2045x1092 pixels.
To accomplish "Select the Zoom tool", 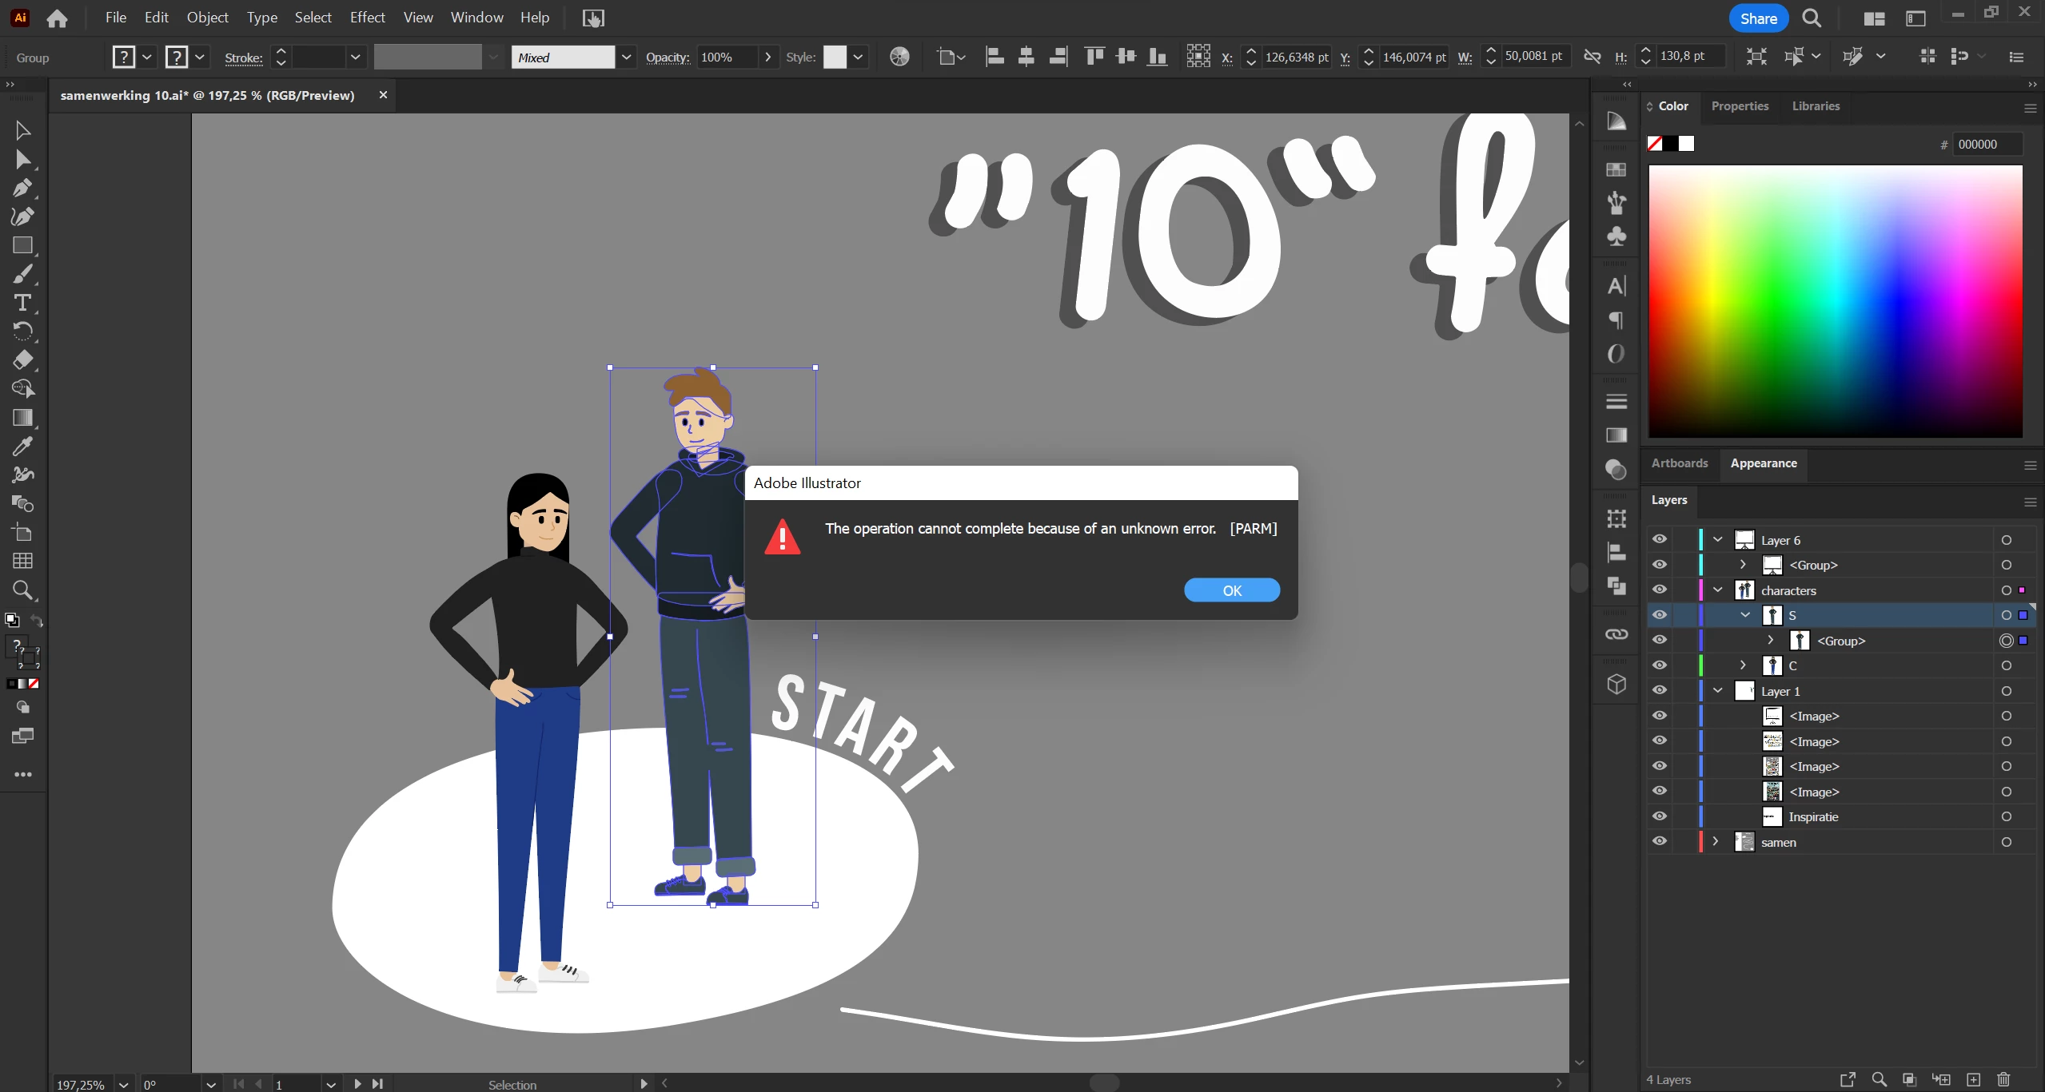I will (x=22, y=590).
